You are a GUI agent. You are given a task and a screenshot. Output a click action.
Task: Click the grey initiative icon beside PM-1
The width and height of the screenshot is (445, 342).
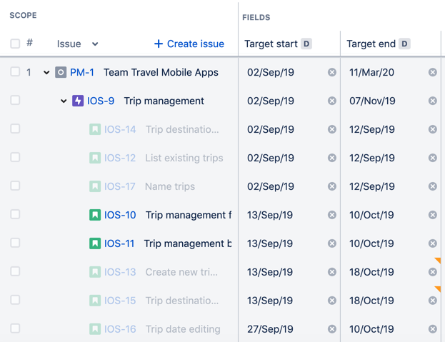click(61, 72)
